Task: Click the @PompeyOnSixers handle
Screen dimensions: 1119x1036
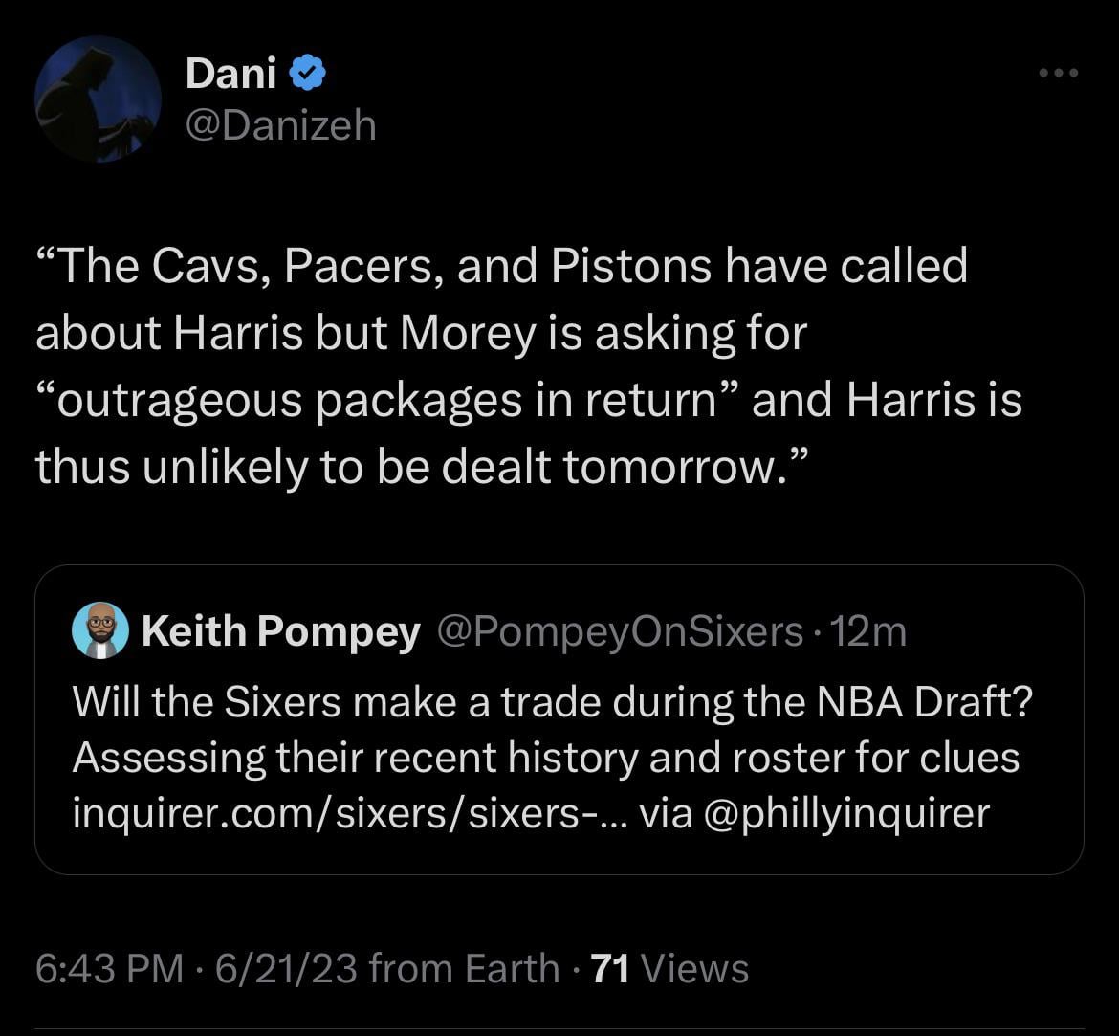Action: (620, 631)
